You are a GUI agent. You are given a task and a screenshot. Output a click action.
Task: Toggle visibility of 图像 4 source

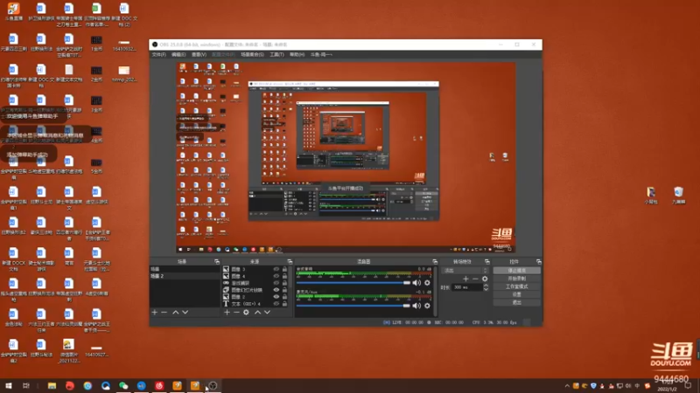(x=276, y=276)
